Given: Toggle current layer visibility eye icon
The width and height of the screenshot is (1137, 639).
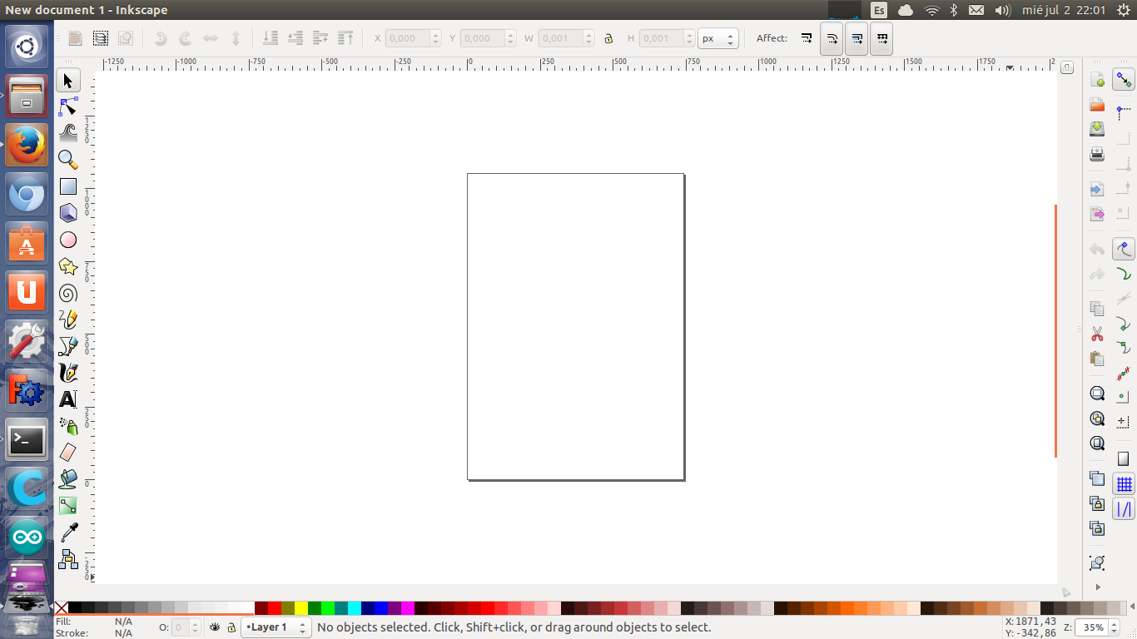Looking at the screenshot, I should point(215,627).
